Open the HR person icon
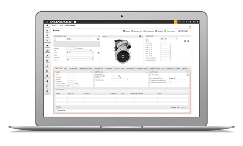The width and height of the screenshot is (243, 146). click(47, 81)
